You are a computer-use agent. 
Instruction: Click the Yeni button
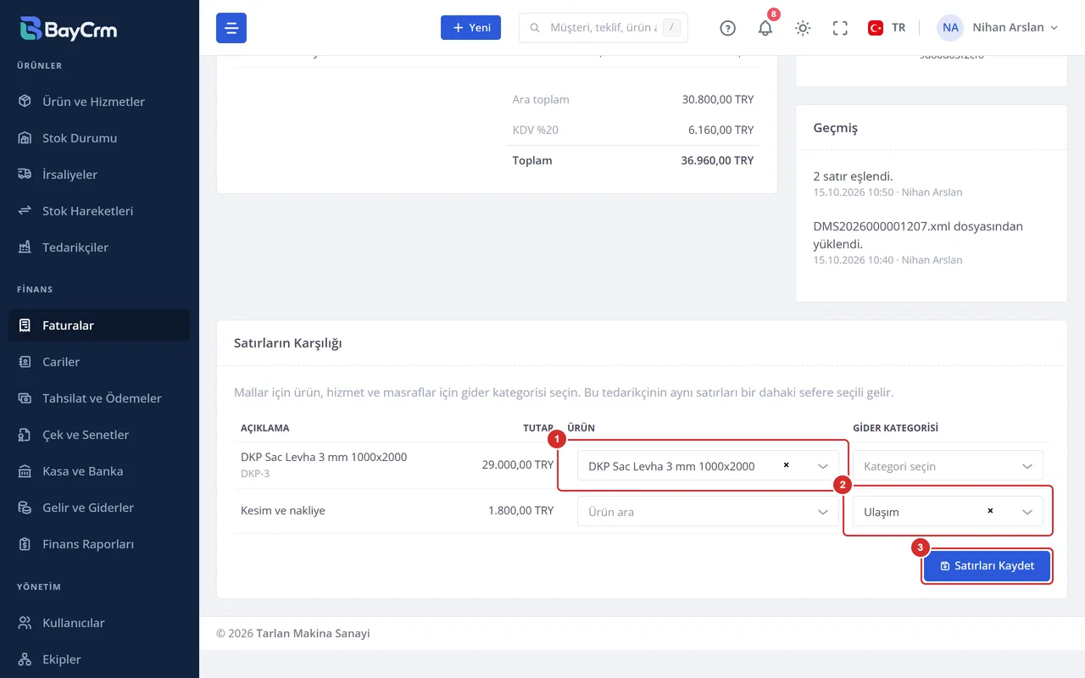(470, 28)
